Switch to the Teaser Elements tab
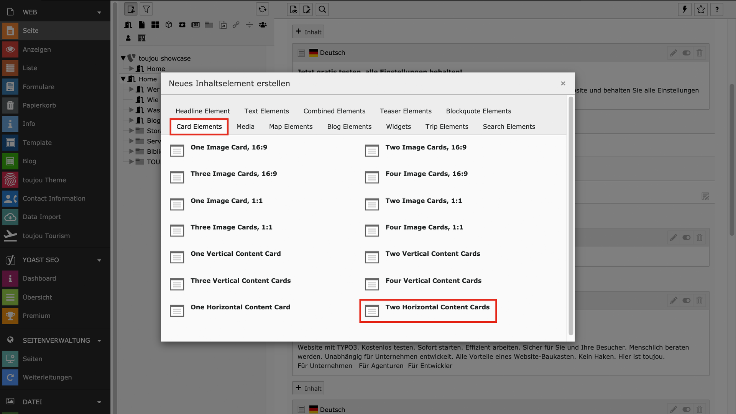The height and width of the screenshot is (414, 736). 406,111
